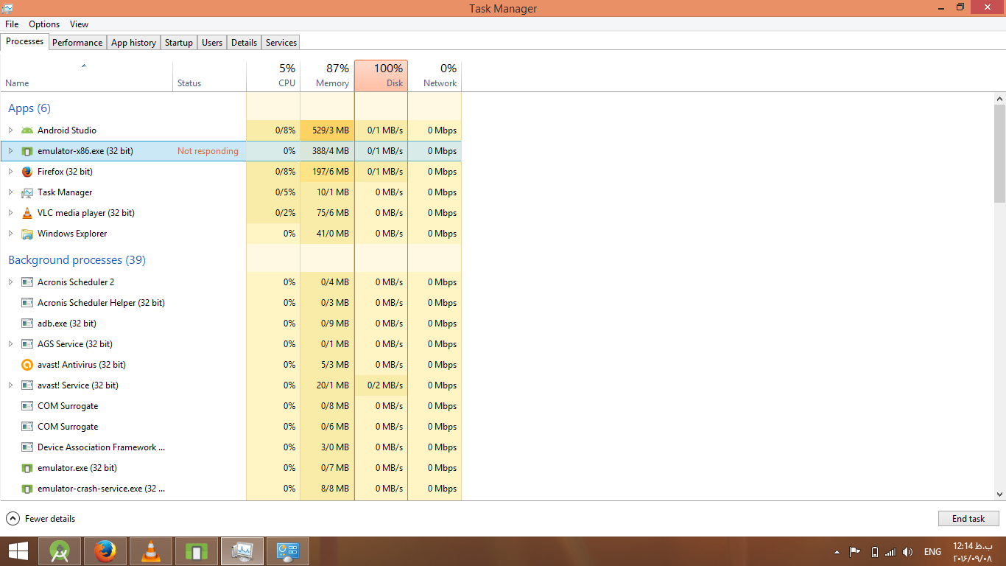Expand the Task Manager process group

(x=10, y=192)
